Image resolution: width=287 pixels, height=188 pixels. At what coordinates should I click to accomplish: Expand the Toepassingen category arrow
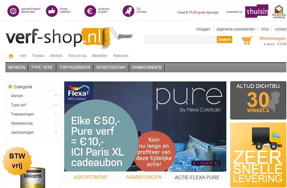(56, 114)
